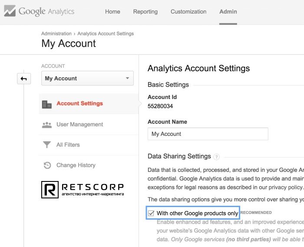Open Change History in the sidebar
This screenshot has width=304, height=247.
click(x=89, y=165)
